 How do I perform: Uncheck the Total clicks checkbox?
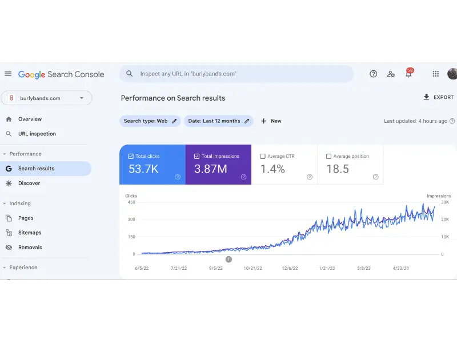click(131, 156)
